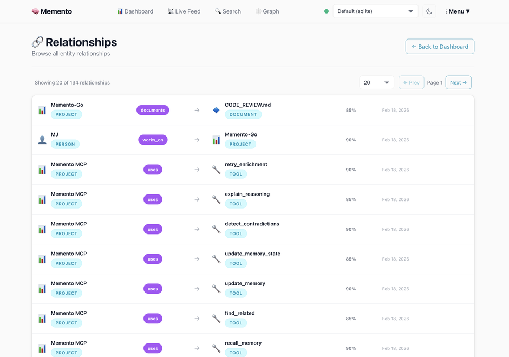Click the wrench icon beside find_related

click(216, 319)
